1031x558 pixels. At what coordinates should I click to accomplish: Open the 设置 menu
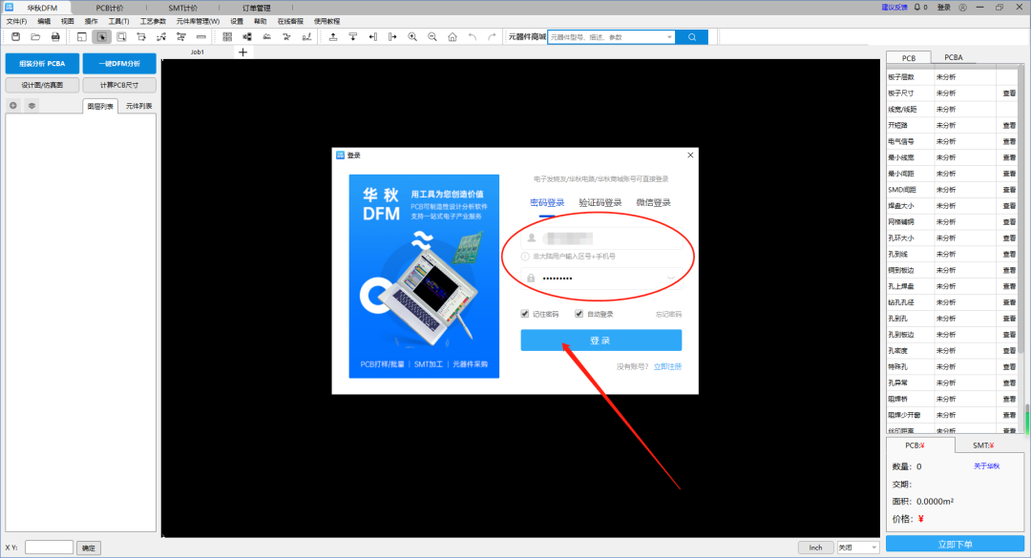point(237,21)
